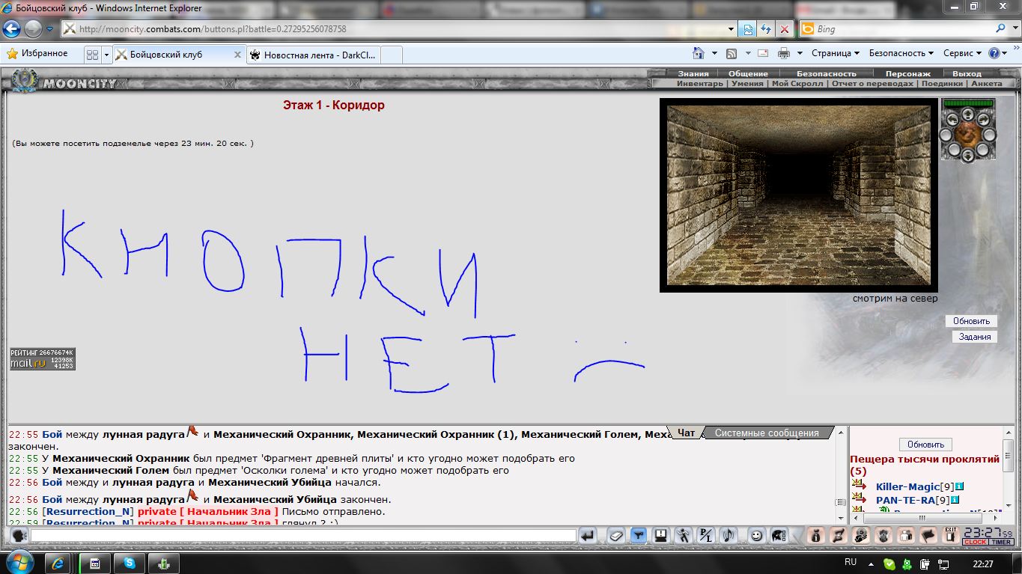Open the Умения link
This screenshot has width=1022, height=574.
pos(747,83)
